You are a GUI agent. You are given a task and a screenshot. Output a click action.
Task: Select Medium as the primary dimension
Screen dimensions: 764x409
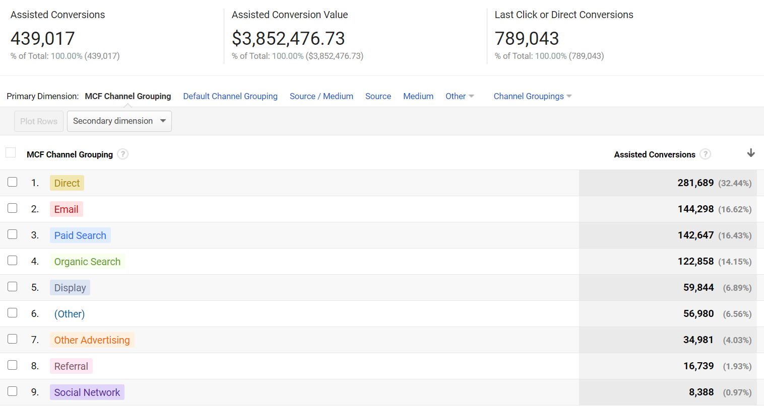click(x=418, y=96)
